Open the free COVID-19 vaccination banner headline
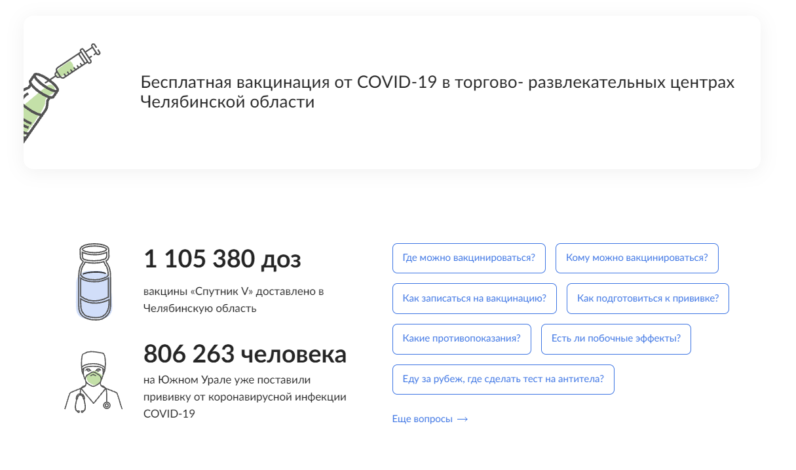796x470 pixels. tap(437, 92)
